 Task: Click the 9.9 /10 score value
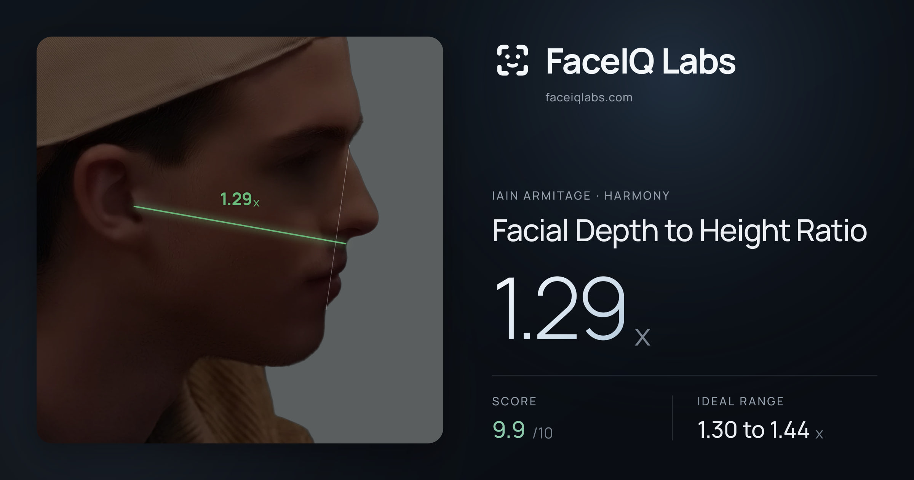pos(523,430)
